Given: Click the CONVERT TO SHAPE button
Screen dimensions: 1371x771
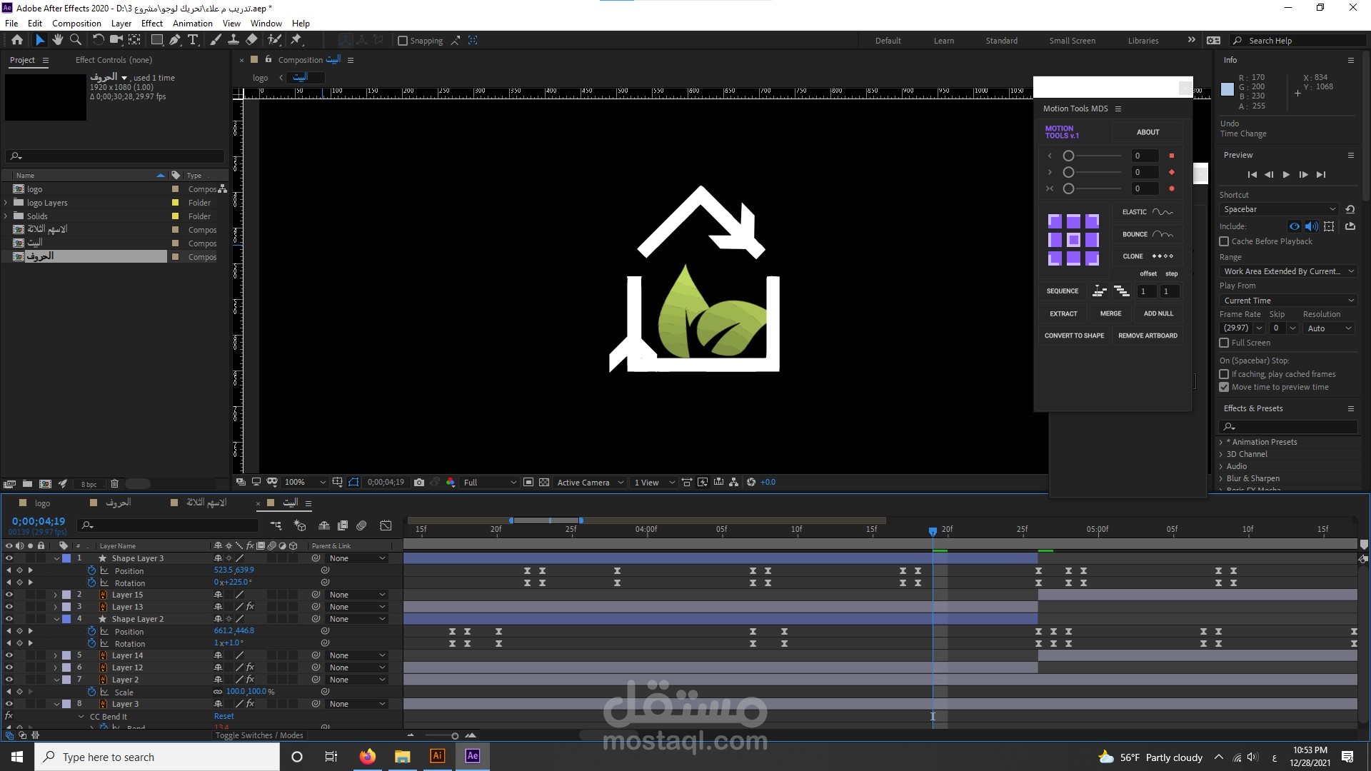Looking at the screenshot, I should point(1074,336).
